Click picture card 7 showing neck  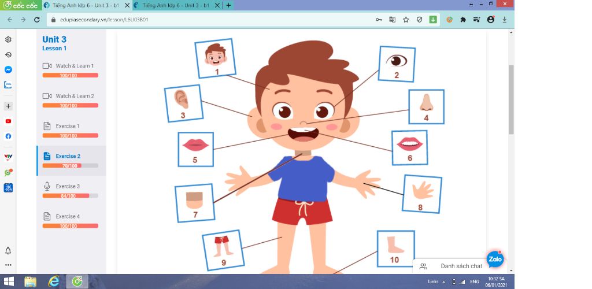point(195,203)
